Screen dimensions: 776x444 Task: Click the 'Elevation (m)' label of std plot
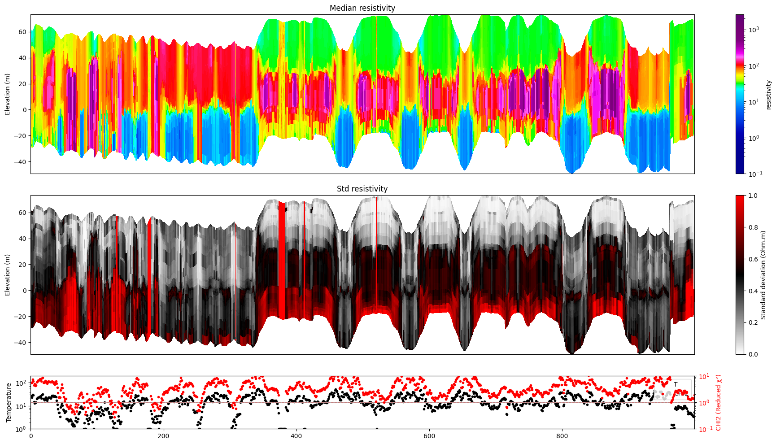click(x=8, y=274)
